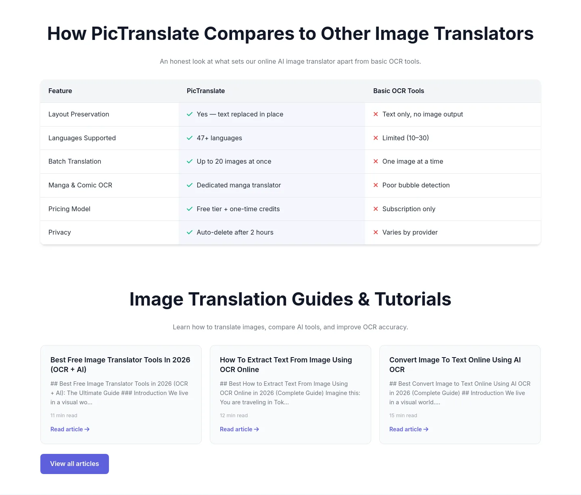This screenshot has height=495, width=581.
Task: Click the Subscription only cell text
Action: (x=409, y=209)
